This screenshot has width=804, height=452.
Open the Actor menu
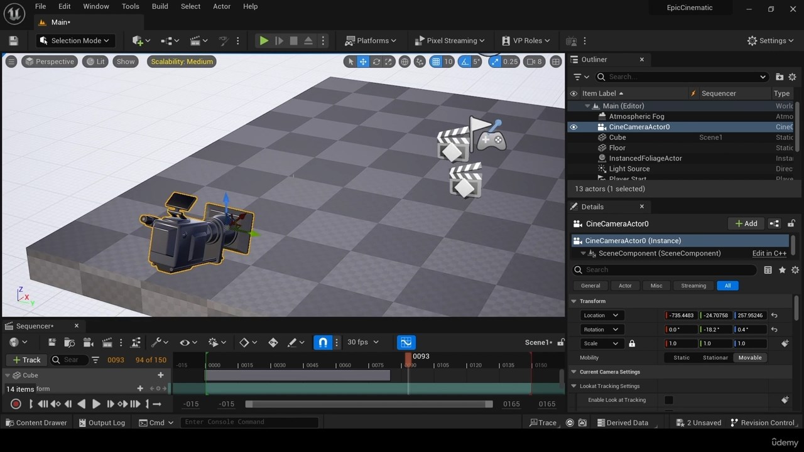click(x=222, y=6)
